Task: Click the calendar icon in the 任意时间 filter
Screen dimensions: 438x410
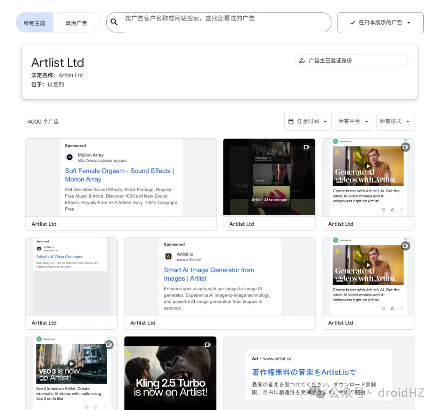Action: 291,121
